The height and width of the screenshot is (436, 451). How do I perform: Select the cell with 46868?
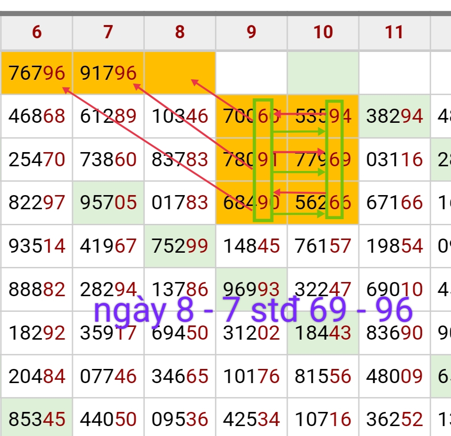[x=37, y=116]
